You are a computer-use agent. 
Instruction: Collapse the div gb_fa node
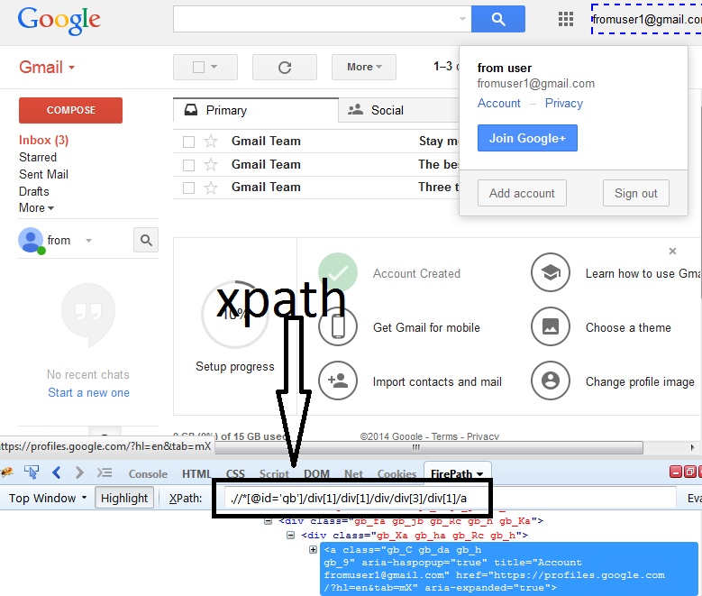pos(269,521)
